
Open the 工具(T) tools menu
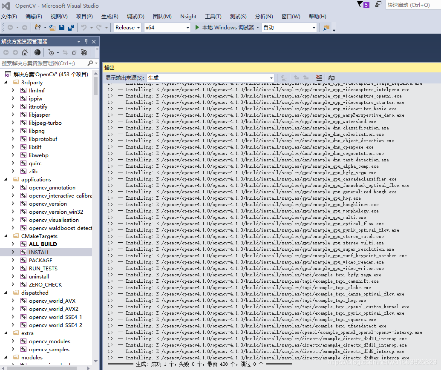[213, 16]
